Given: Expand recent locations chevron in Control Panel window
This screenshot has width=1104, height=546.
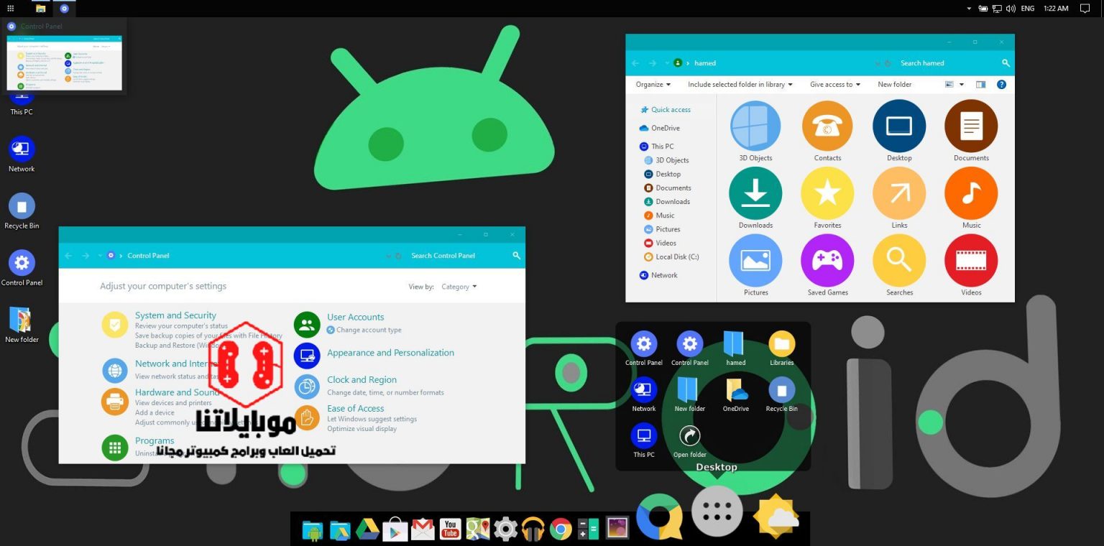Looking at the screenshot, I should tap(100, 256).
